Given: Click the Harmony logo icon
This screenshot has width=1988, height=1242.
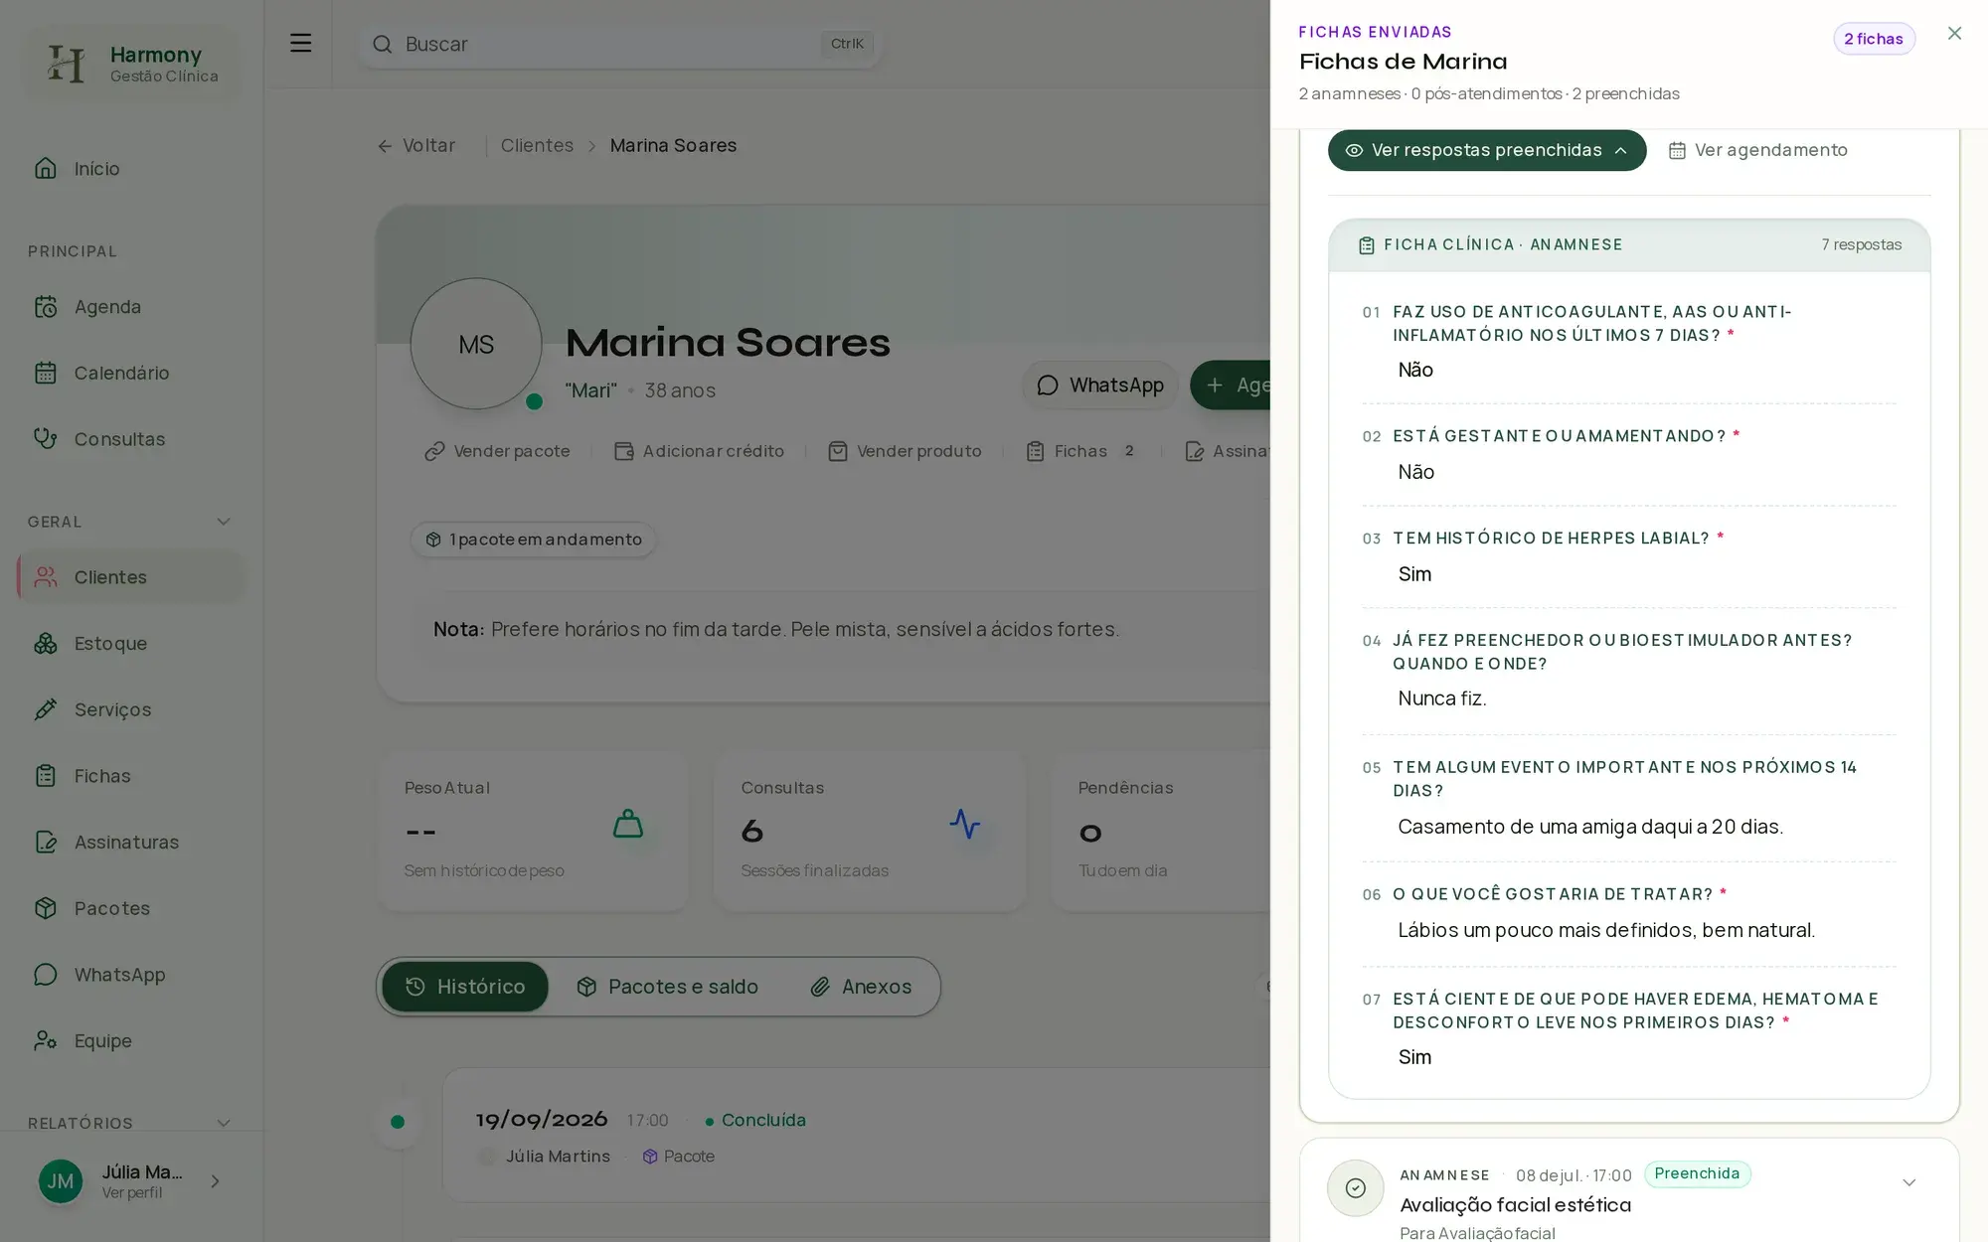Looking at the screenshot, I should (66, 64).
